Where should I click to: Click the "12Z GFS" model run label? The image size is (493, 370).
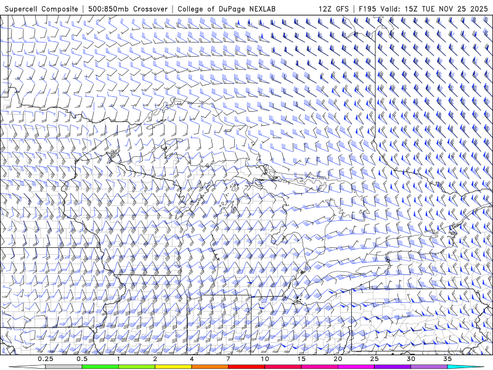(333, 9)
